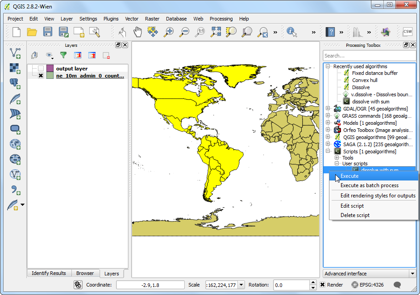Screen dimensions: 420x295
Task: Open the Scale dropdown arrow
Action: (241, 285)
